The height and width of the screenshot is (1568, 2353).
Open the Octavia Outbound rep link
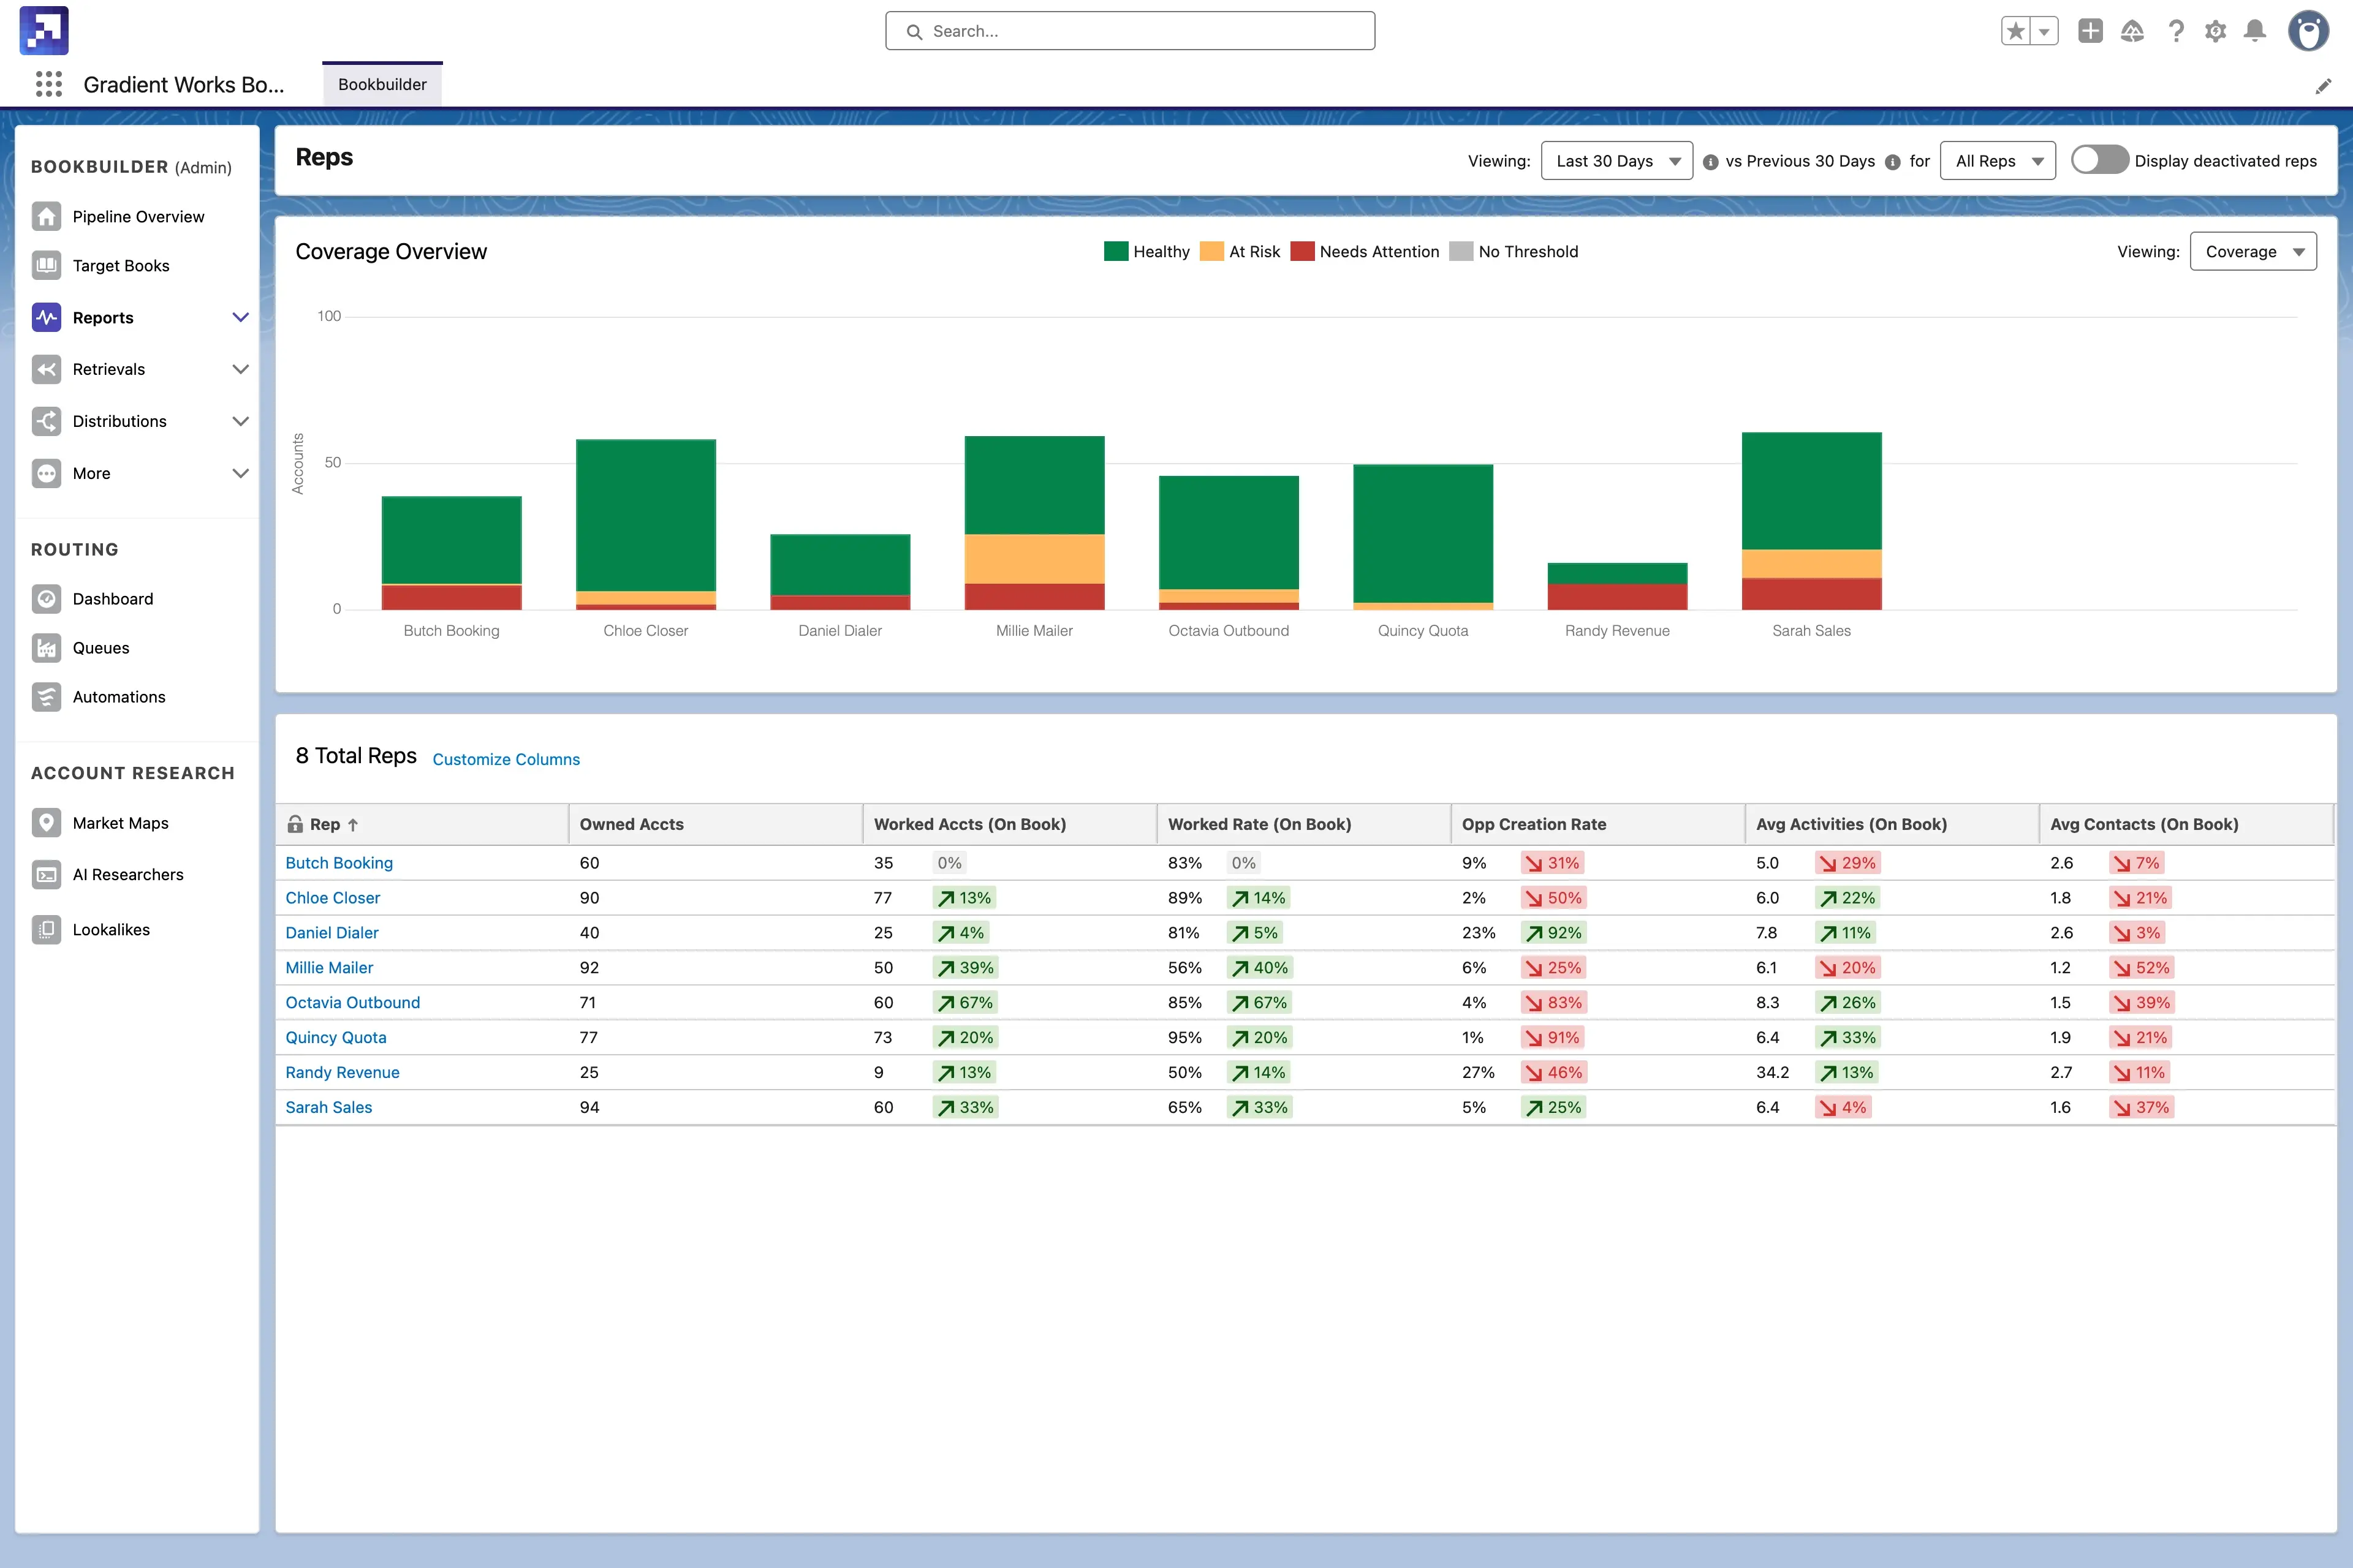click(x=352, y=1002)
